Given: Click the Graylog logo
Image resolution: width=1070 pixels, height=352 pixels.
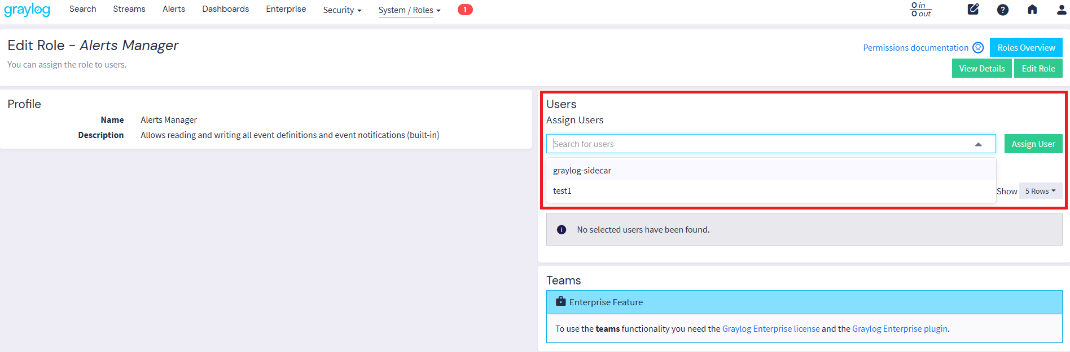Looking at the screenshot, I should pyautogui.click(x=27, y=10).
